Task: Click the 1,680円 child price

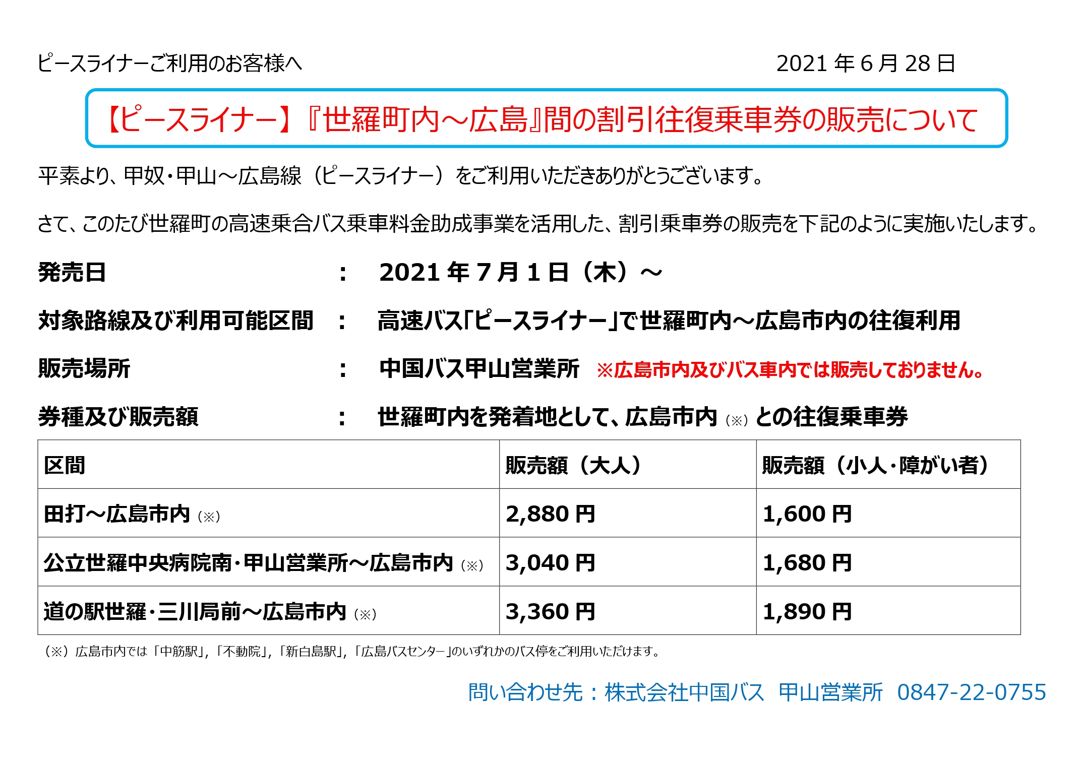Action: [807, 563]
